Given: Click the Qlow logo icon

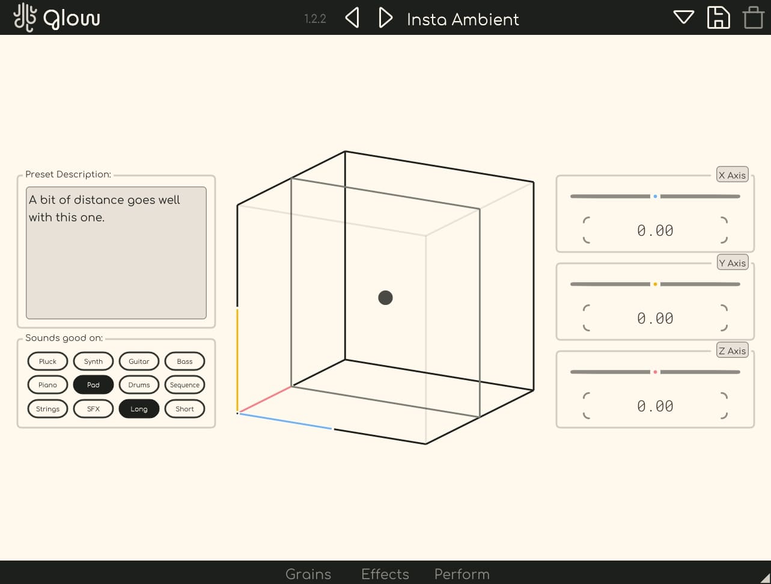Looking at the screenshot, I should tap(25, 17).
